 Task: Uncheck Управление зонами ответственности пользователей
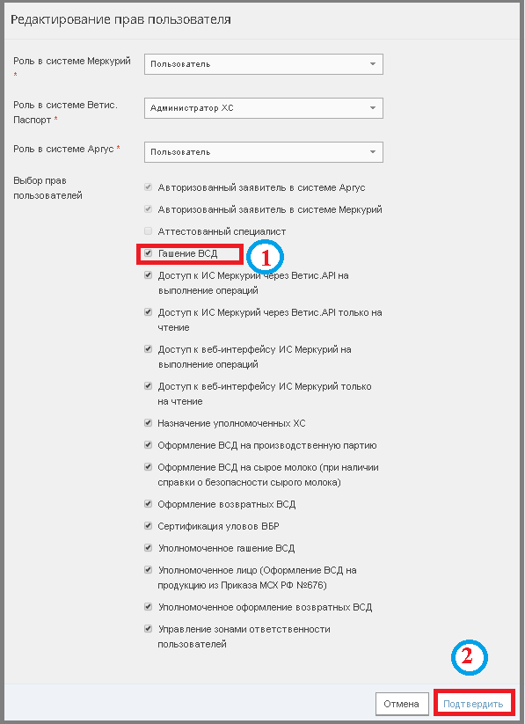[149, 629]
